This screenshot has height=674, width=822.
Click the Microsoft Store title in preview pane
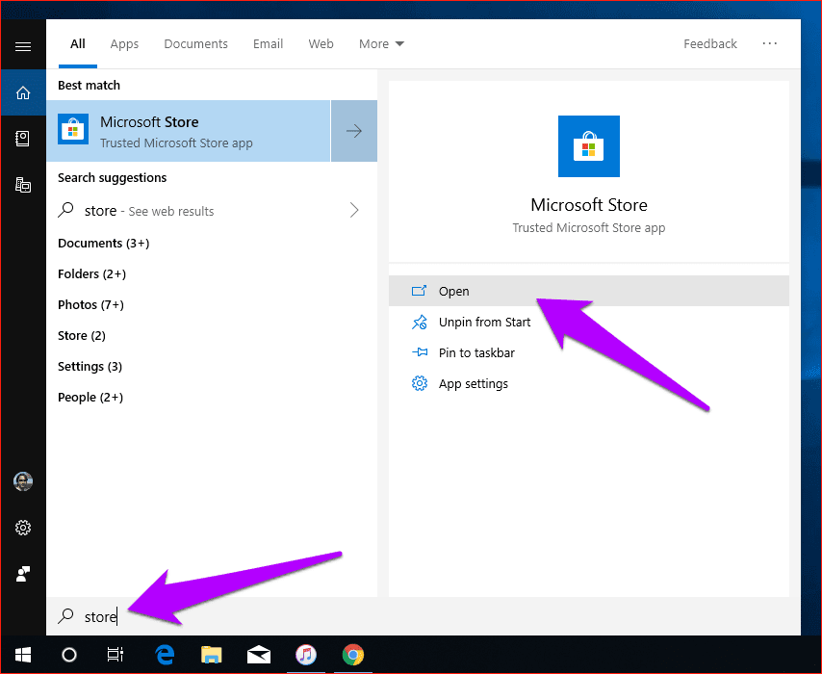(x=589, y=204)
